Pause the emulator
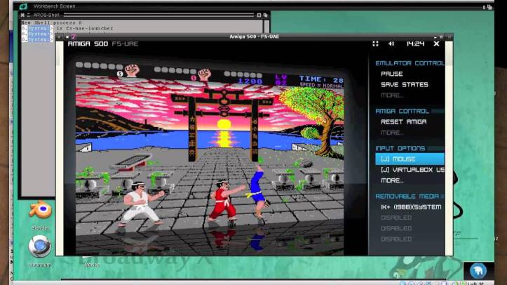This screenshot has width=507, height=285. [x=391, y=74]
